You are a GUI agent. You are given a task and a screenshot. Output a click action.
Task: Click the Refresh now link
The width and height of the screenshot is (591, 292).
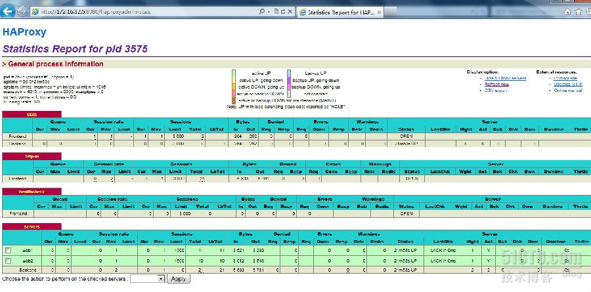[x=497, y=85]
